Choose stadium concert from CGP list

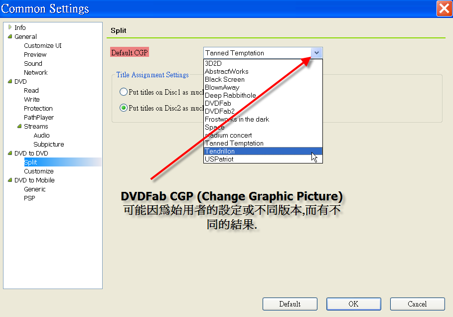(263, 135)
